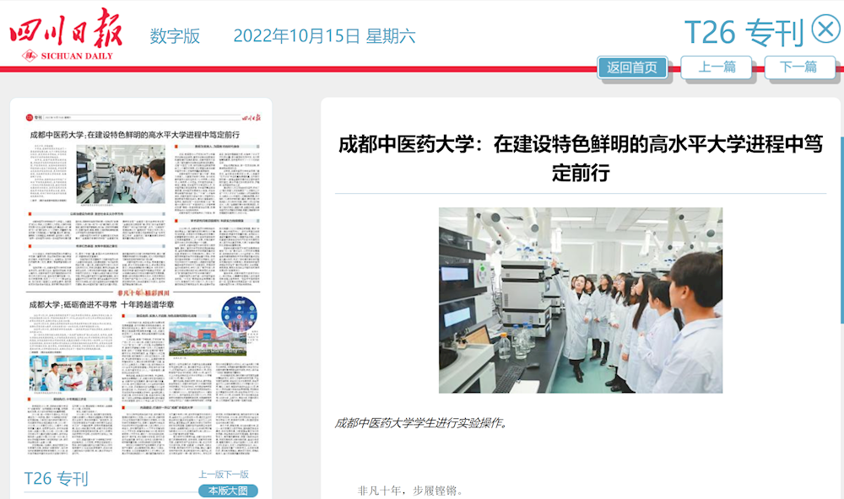The height and width of the screenshot is (499, 844).
Task: Click T26 专刊 label beside close icon
Action: click(743, 32)
